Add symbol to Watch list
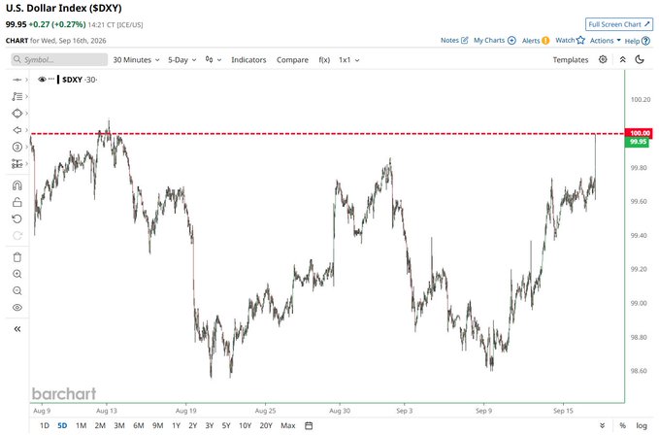Screen dimensions: 659x435 pos(570,41)
